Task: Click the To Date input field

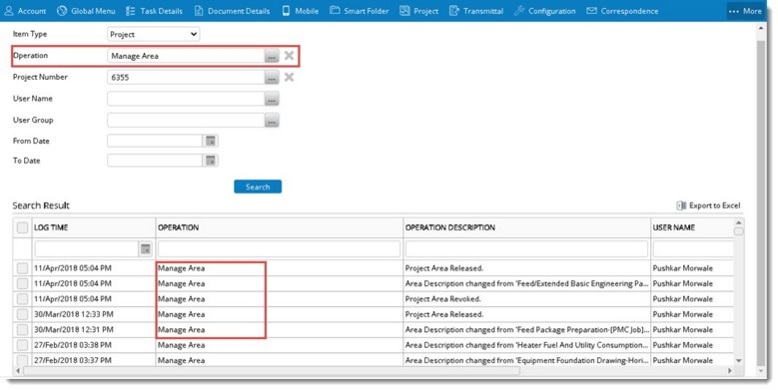Action: (155, 161)
